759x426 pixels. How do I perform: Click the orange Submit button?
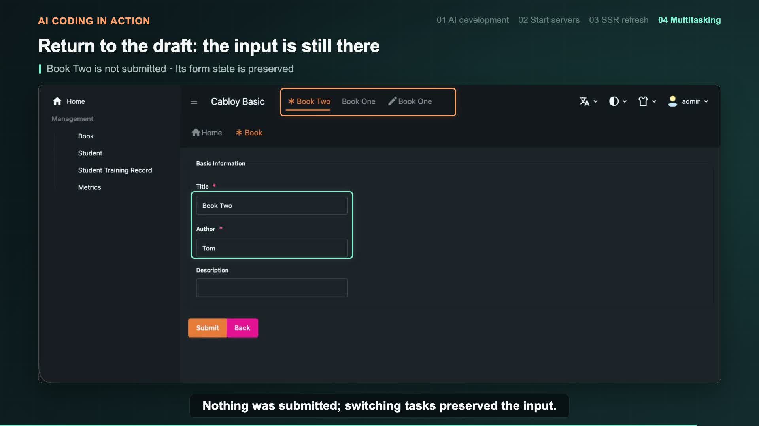[207, 328]
